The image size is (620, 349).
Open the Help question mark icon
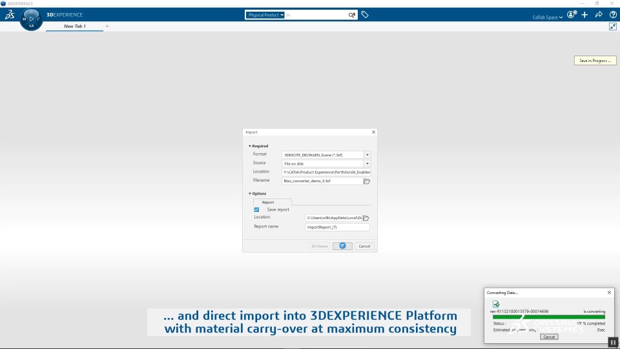(x=613, y=15)
